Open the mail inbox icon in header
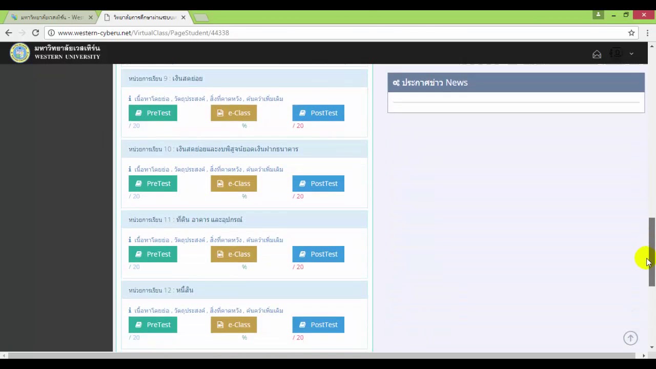 click(597, 54)
